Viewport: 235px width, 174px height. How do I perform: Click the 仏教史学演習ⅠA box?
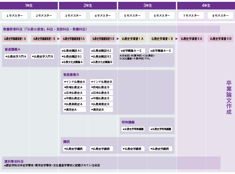(x=132, y=39)
